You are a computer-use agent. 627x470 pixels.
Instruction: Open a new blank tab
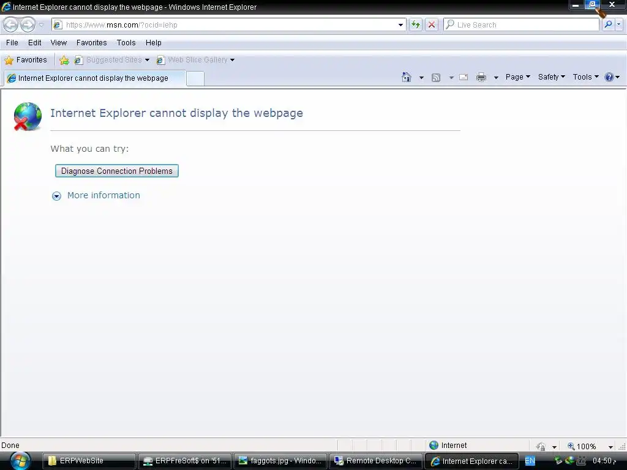coord(195,78)
